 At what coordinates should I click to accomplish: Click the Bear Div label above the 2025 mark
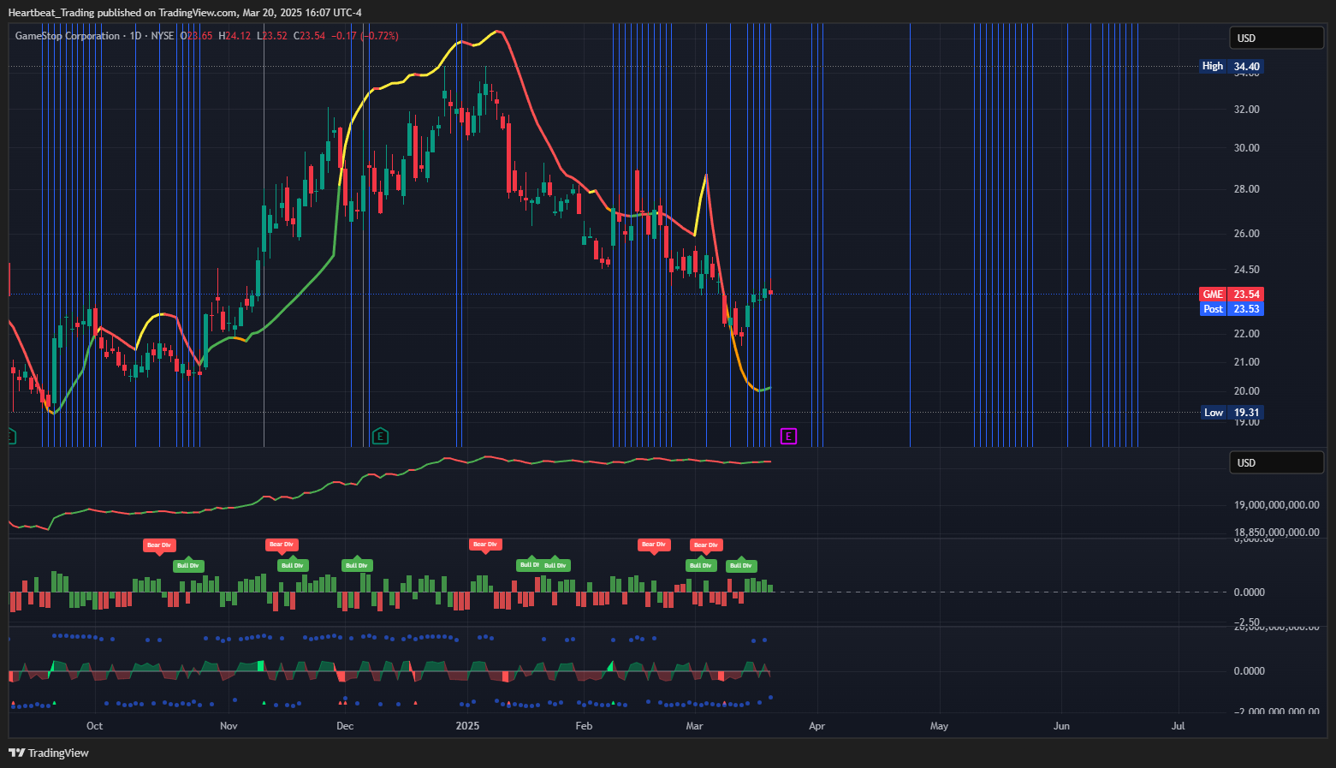point(485,545)
